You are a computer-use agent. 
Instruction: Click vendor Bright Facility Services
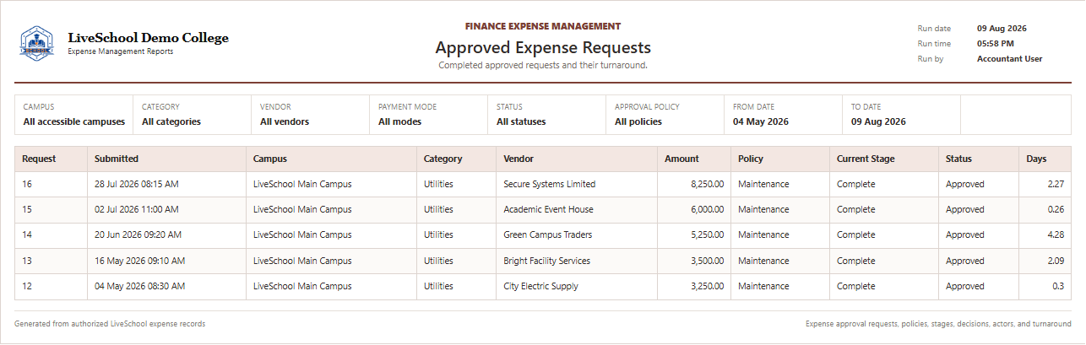click(546, 261)
